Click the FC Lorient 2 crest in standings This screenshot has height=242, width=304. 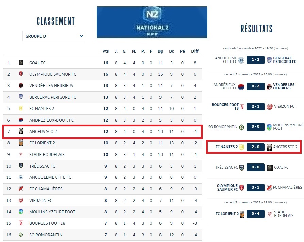click(x=21, y=143)
